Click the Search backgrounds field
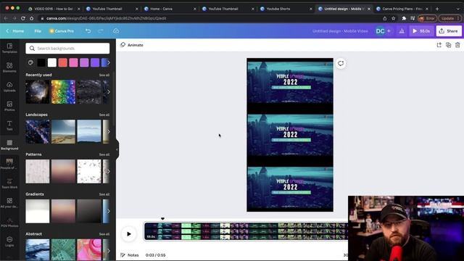This screenshot has width=464, height=261. click(x=67, y=49)
